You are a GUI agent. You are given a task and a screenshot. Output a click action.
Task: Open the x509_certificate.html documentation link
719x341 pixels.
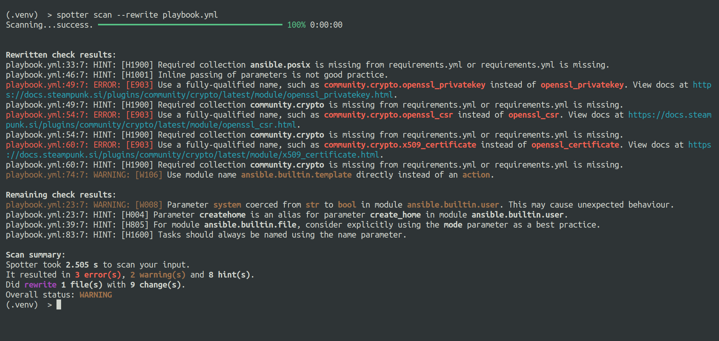(193, 155)
